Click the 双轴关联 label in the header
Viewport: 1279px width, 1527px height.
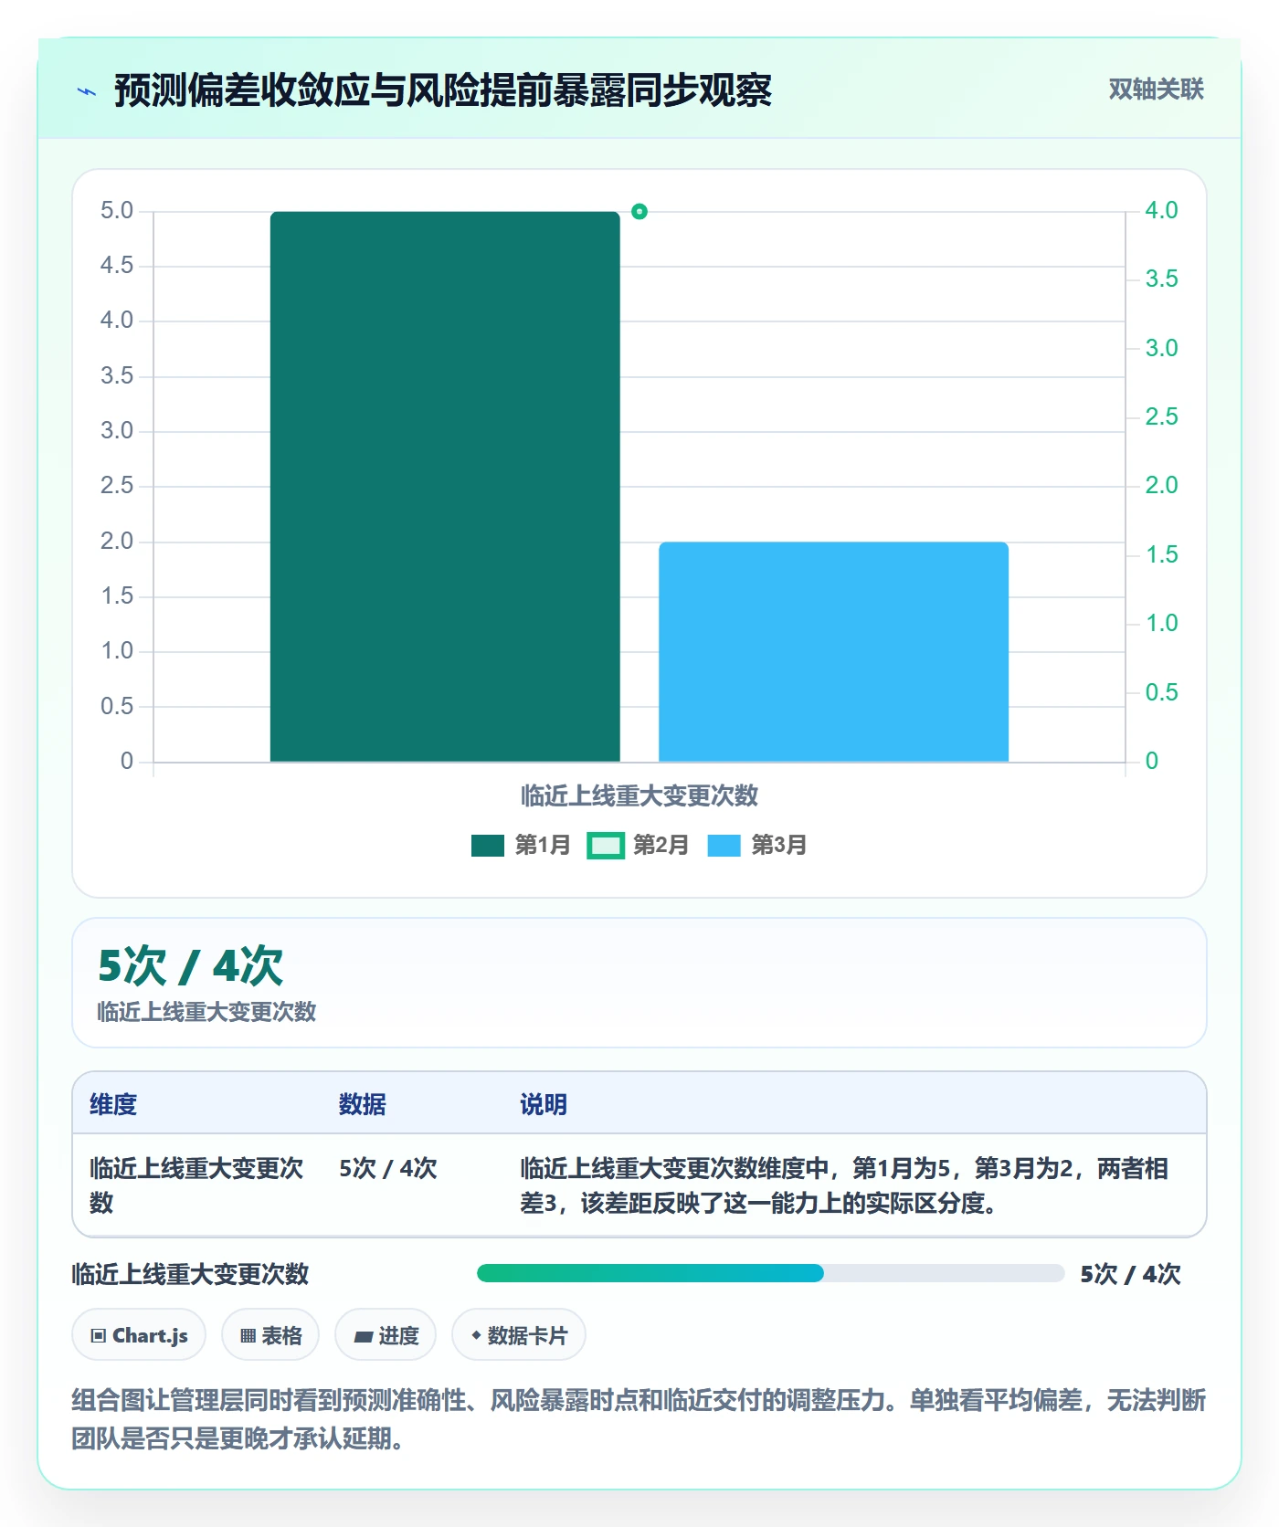pyautogui.click(x=1156, y=90)
